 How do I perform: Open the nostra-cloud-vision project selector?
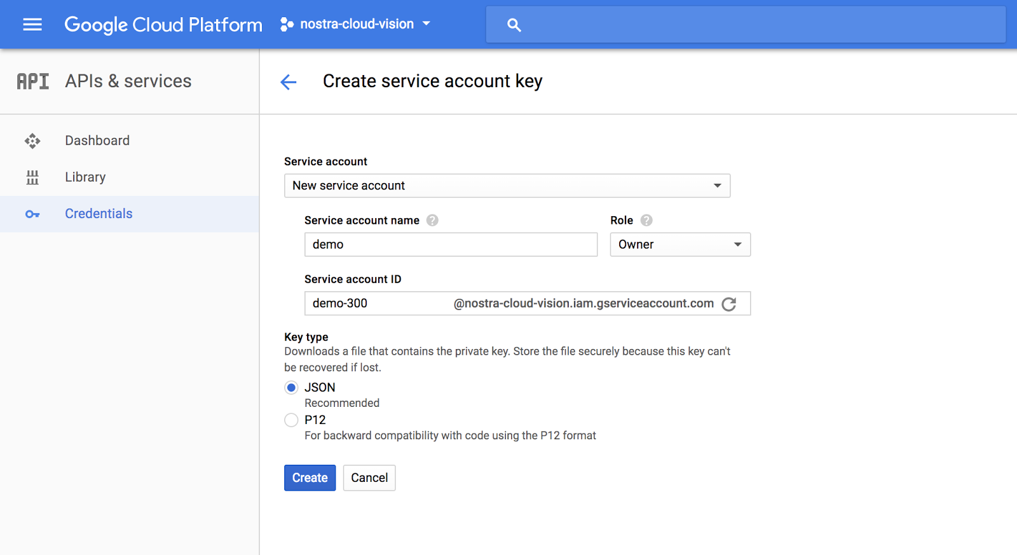coord(356,24)
